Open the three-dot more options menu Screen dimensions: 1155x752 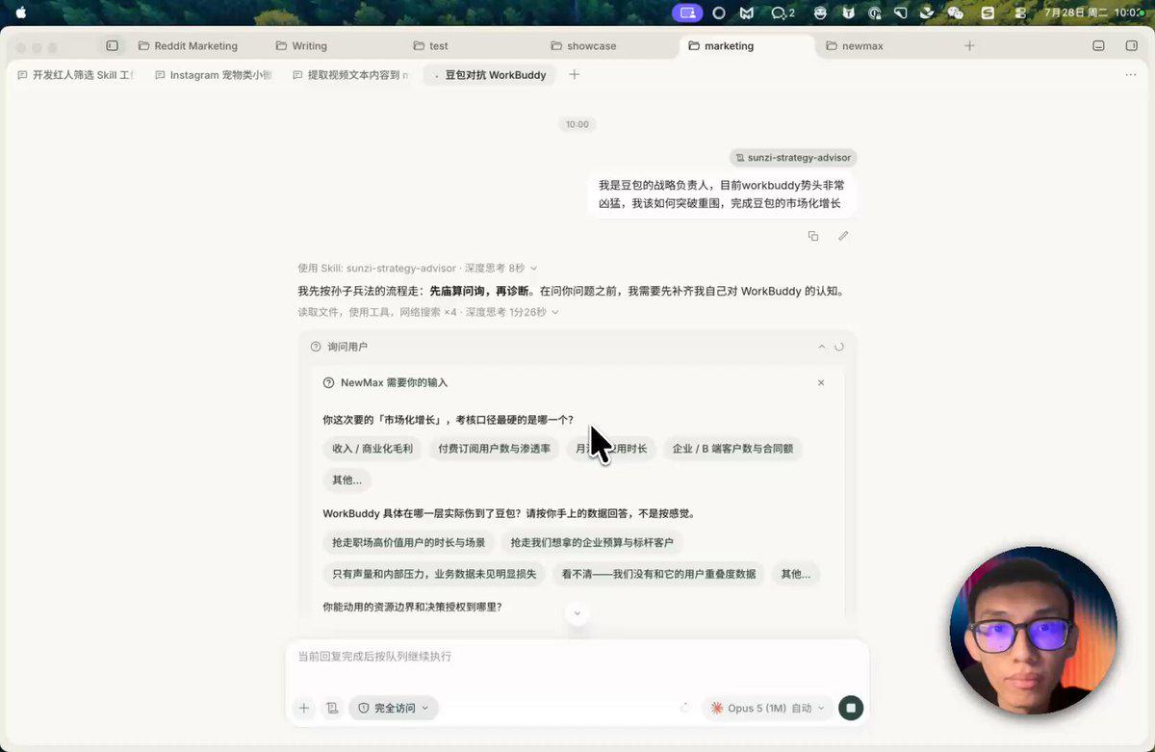click(x=1131, y=74)
